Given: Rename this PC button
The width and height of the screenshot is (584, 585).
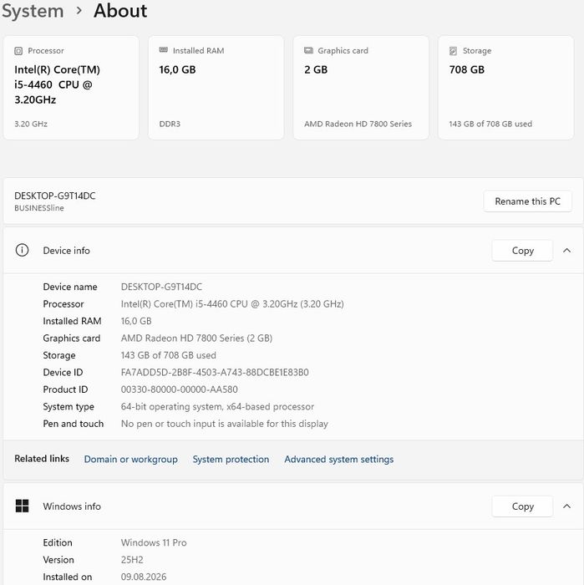Looking at the screenshot, I should [527, 201].
